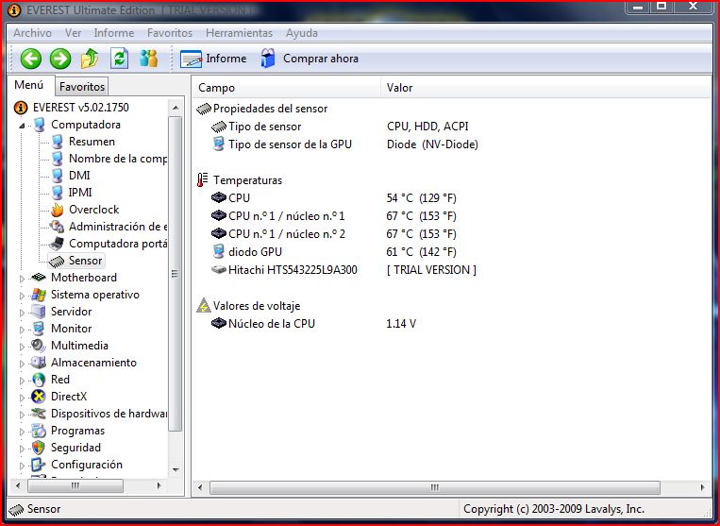Switch to the Favoritos tab

click(82, 86)
